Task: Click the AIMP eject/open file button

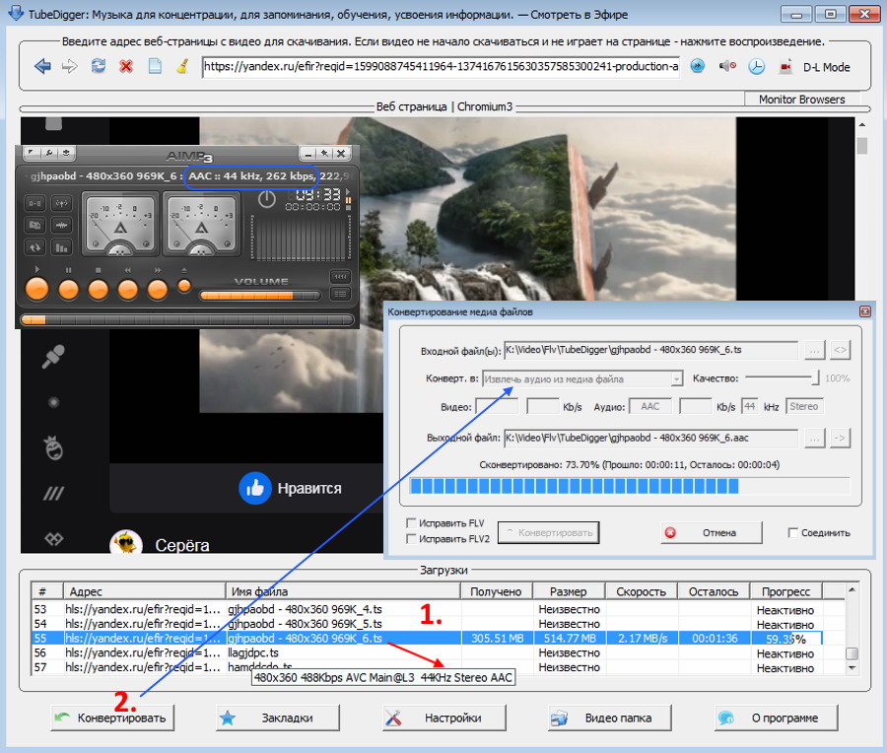Action: click(x=184, y=286)
